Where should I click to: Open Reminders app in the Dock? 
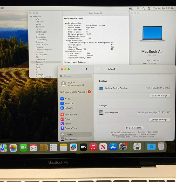tap(53, 147)
